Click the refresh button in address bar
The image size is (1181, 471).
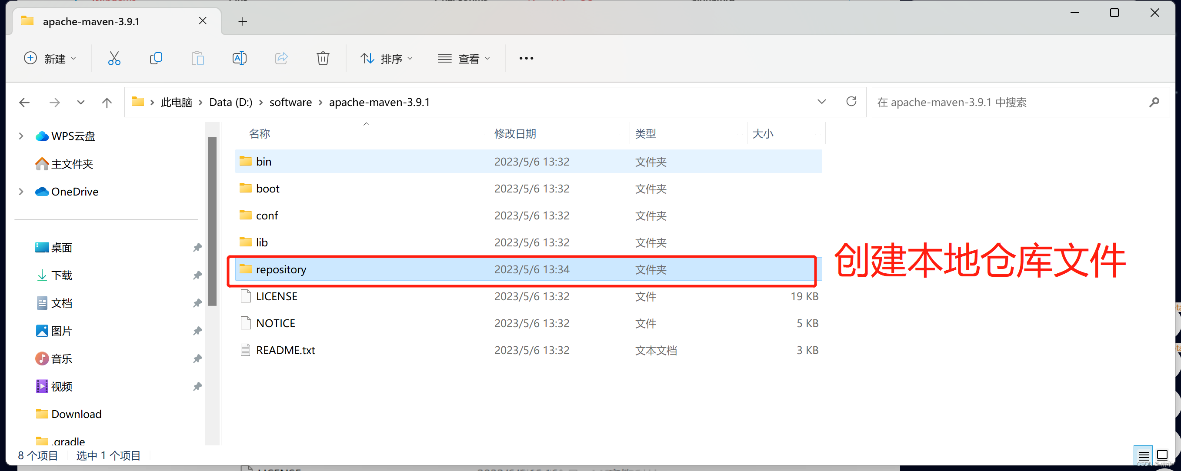point(853,103)
